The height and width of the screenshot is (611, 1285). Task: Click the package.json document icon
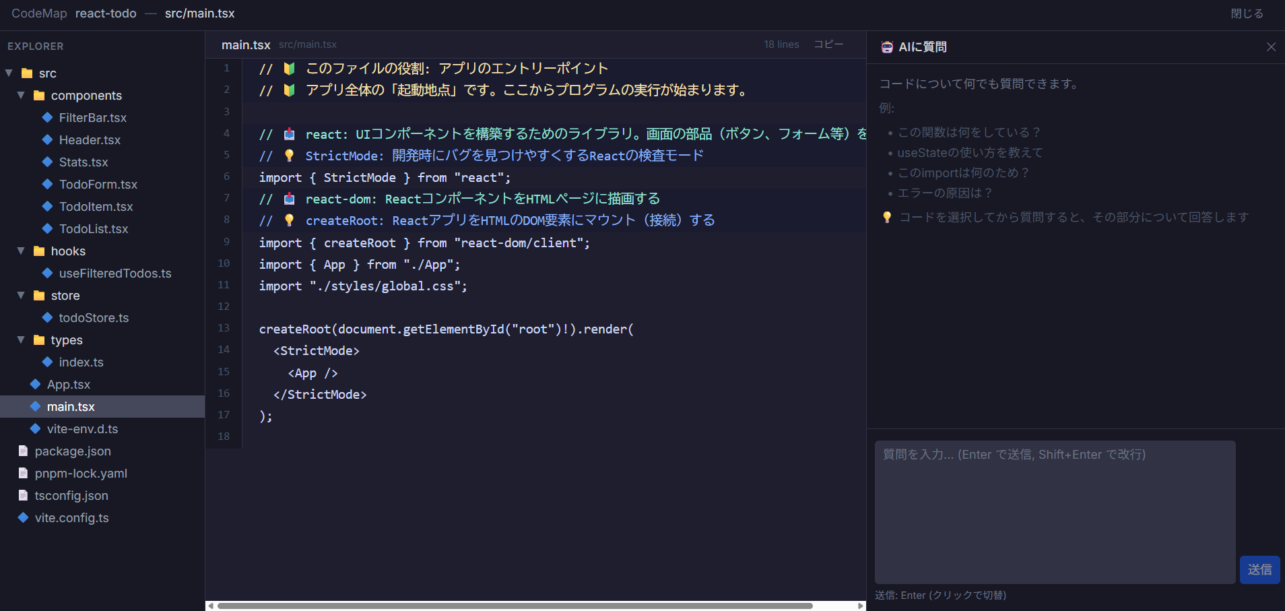tap(23, 451)
